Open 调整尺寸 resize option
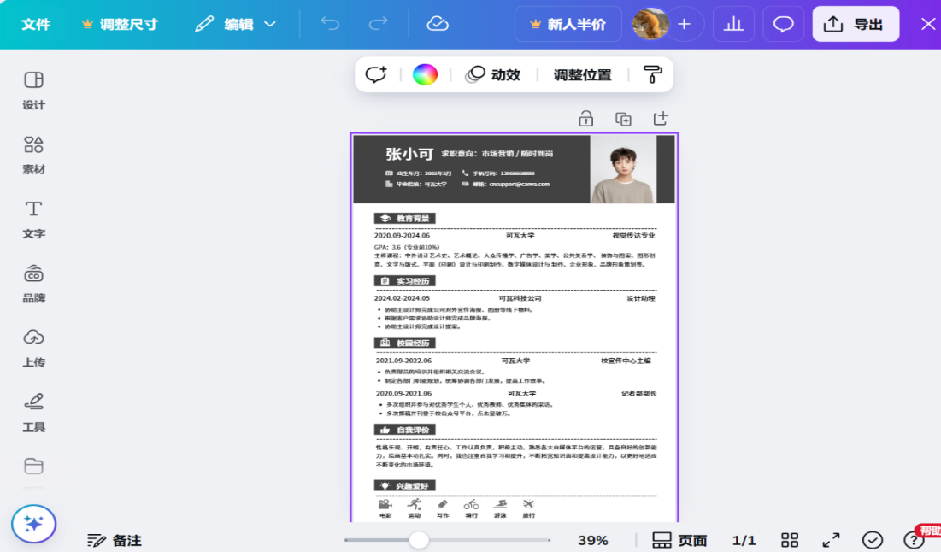The width and height of the screenshot is (941, 552). [120, 25]
